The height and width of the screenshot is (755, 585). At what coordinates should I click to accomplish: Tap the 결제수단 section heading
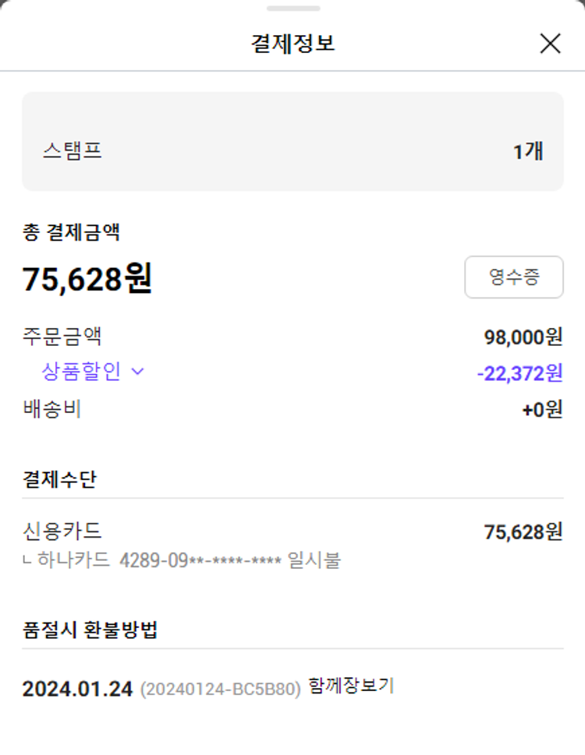click(x=60, y=479)
